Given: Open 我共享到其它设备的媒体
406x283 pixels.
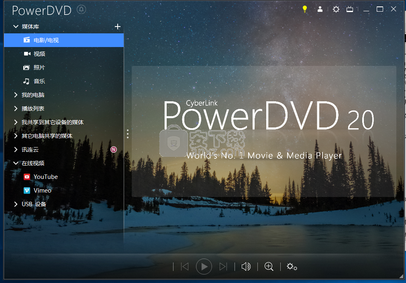Looking at the screenshot, I should point(52,122).
